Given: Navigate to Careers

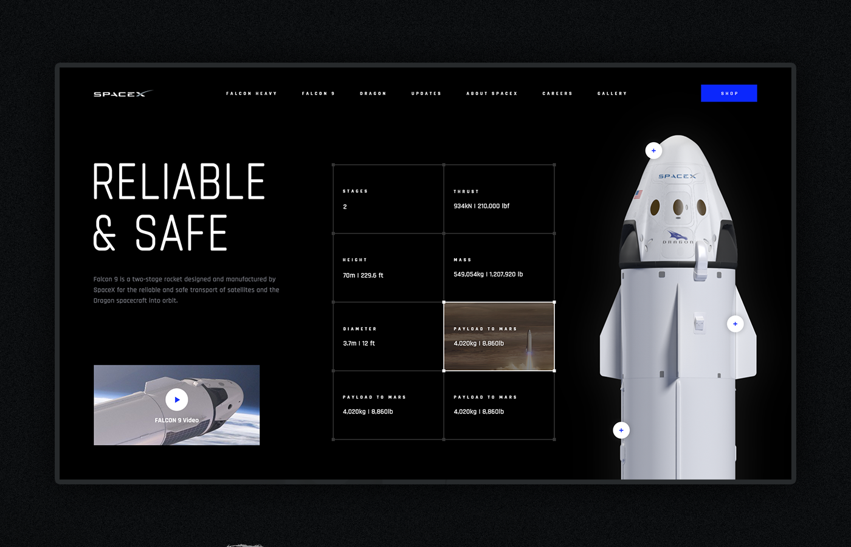Looking at the screenshot, I should (557, 94).
